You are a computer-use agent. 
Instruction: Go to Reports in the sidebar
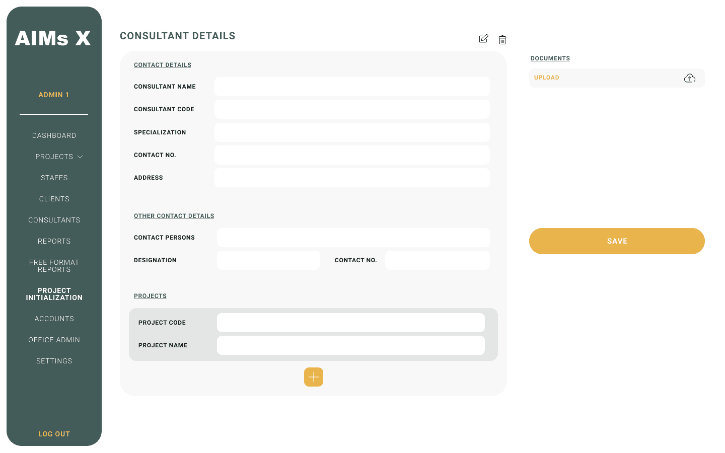[x=54, y=241]
